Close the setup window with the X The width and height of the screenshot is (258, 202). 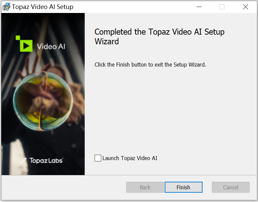tap(245, 7)
